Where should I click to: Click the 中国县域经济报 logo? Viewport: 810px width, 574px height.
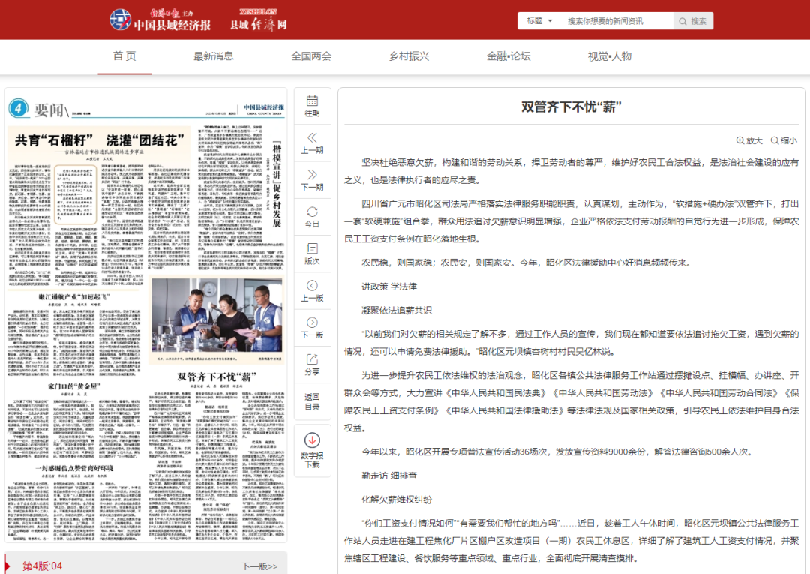(160, 20)
